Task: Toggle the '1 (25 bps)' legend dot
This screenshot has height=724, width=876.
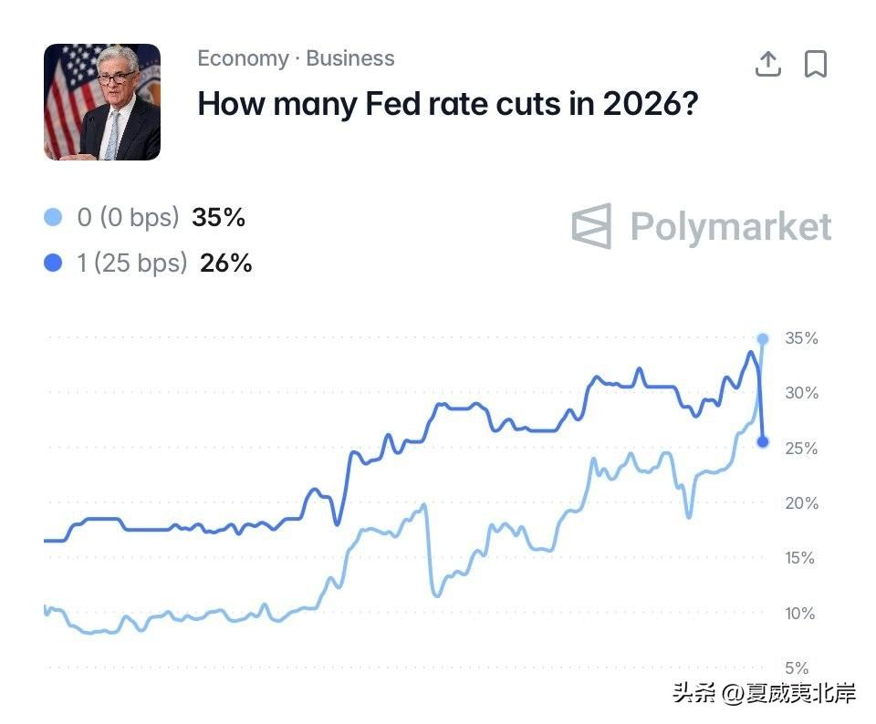Action: (52, 264)
